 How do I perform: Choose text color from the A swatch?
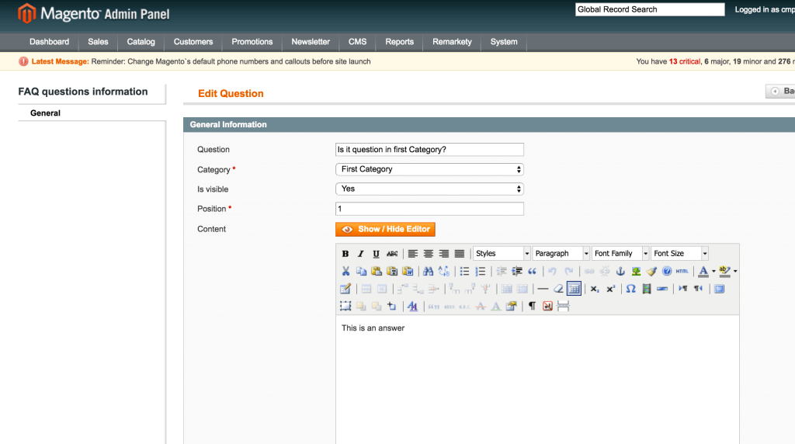[x=703, y=271]
